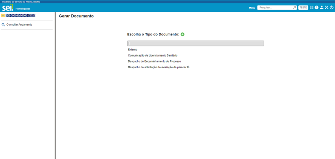Click the Novidades alert badge icon

click(x=316, y=8)
